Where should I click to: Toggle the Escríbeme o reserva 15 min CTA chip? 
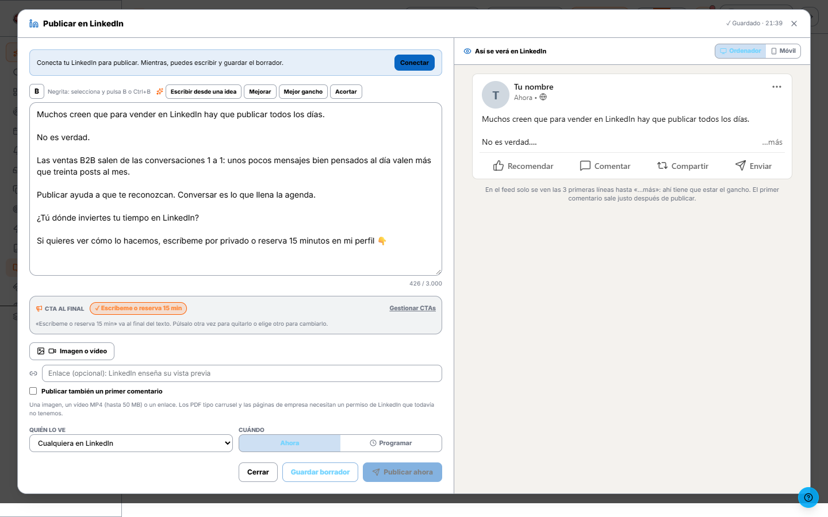pyautogui.click(x=139, y=308)
